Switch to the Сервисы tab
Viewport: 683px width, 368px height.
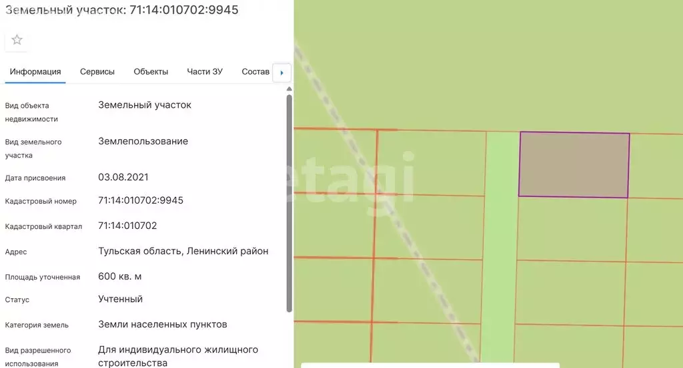point(97,72)
